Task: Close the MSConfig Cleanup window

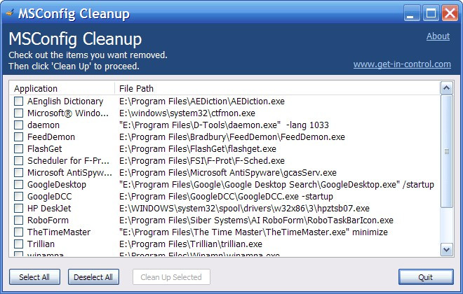Action: coord(450,13)
